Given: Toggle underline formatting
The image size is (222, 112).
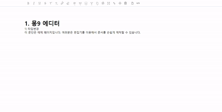Looking at the screenshot, I should point(39,3).
